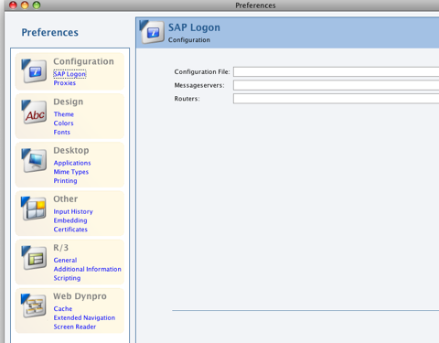This screenshot has width=439, height=343.
Task: Click the Other category grid icon
Action: click(x=34, y=209)
